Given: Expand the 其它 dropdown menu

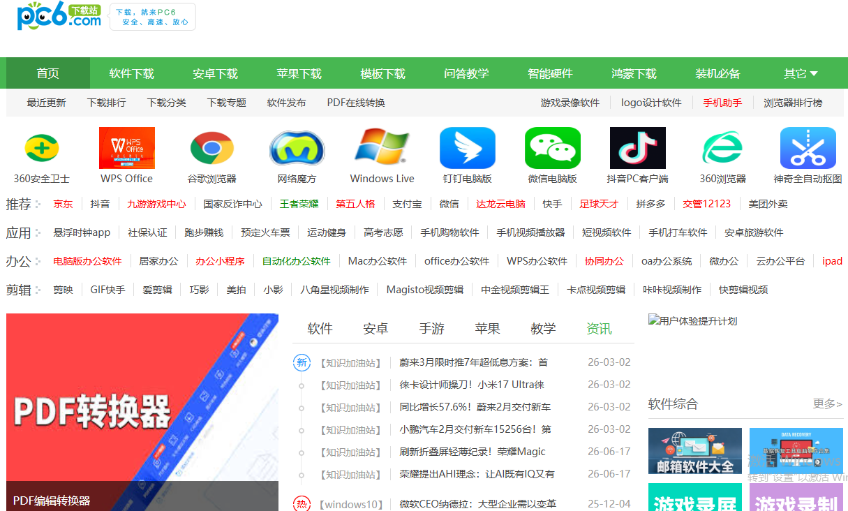Looking at the screenshot, I should pyautogui.click(x=801, y=73).
